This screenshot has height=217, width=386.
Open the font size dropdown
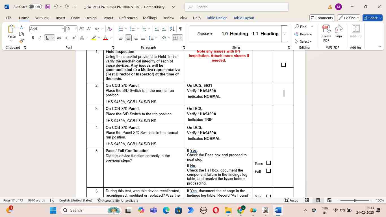[x=75, y=29]
